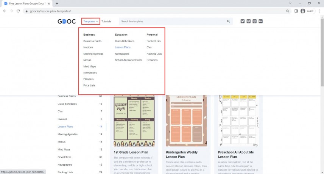Open the tab search chevron
Image resolution: width=324 pixels, height=174 pixels.
290,3
